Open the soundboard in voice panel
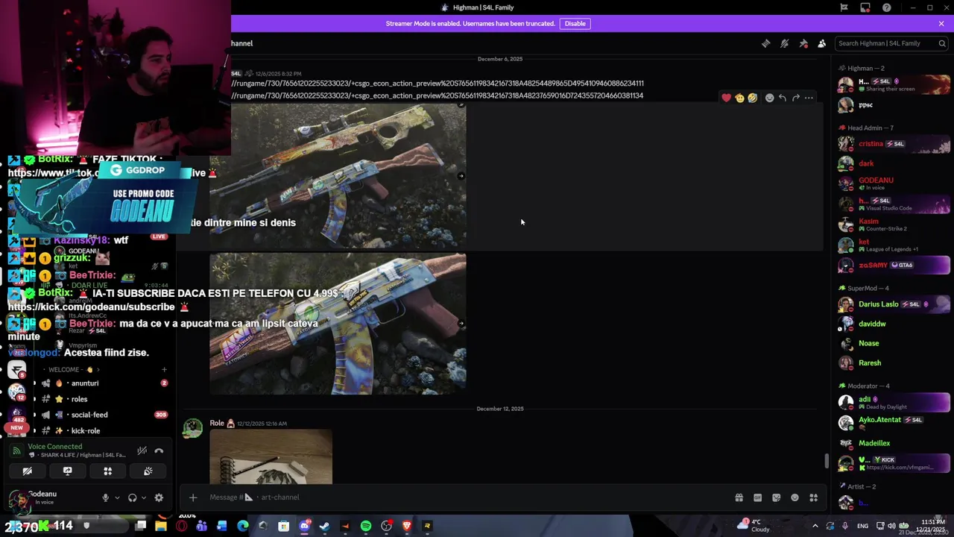The width and height of the screenshot is (954, 537). [x=148, y=471]
